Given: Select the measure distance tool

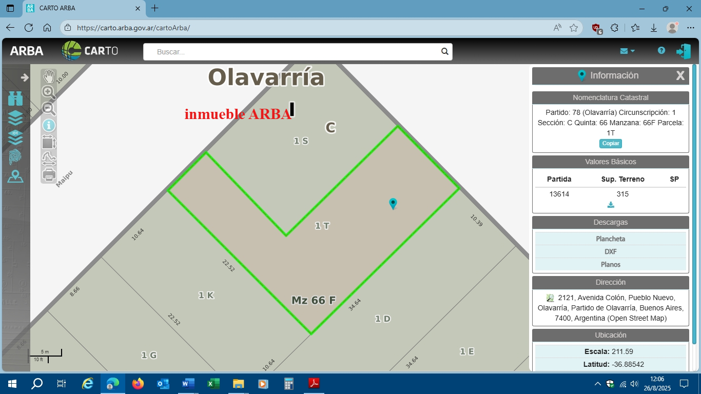Looking at the screenshot, I should 49,159.
